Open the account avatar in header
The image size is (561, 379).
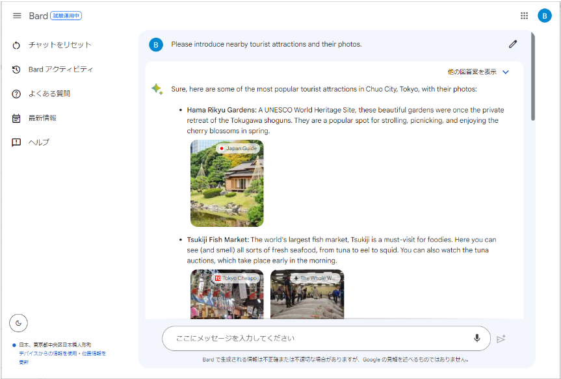(545, 16)
